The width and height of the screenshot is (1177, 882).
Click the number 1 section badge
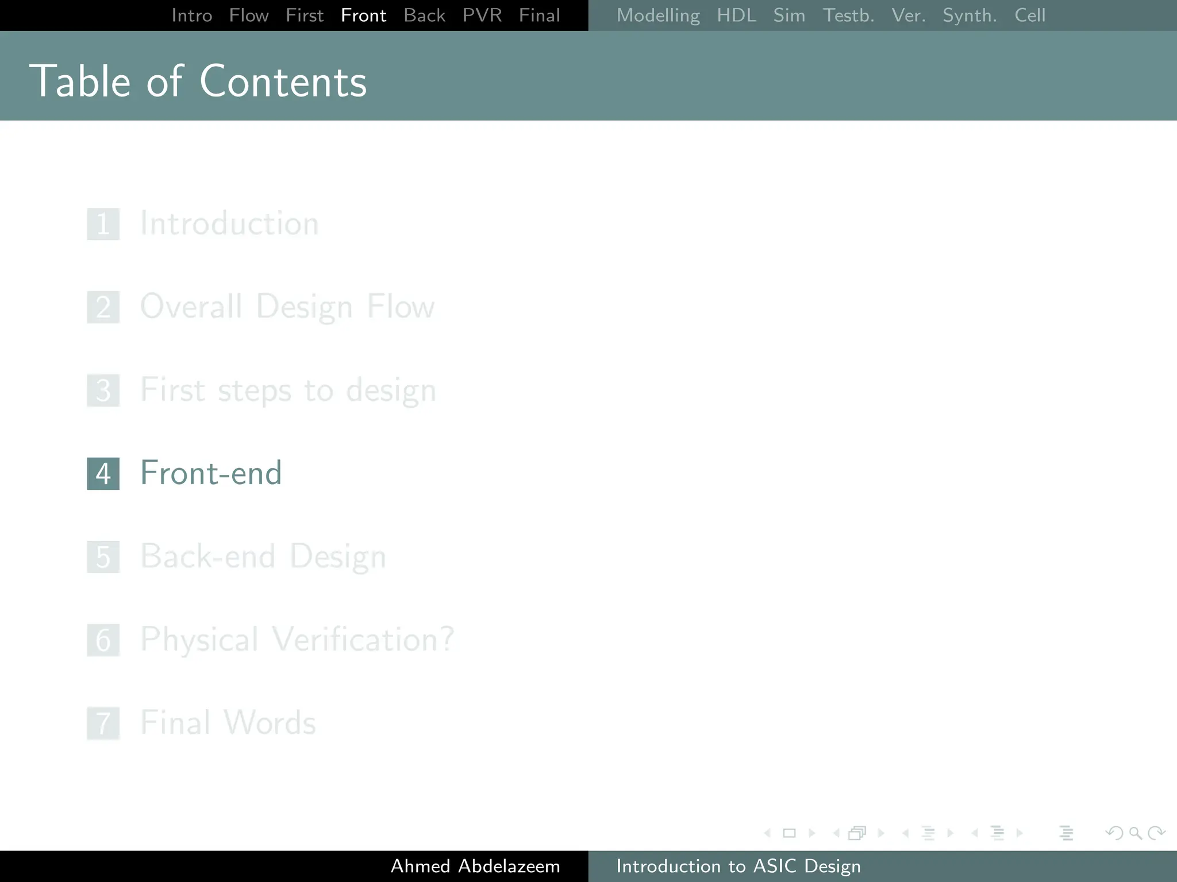click(103, 224)
